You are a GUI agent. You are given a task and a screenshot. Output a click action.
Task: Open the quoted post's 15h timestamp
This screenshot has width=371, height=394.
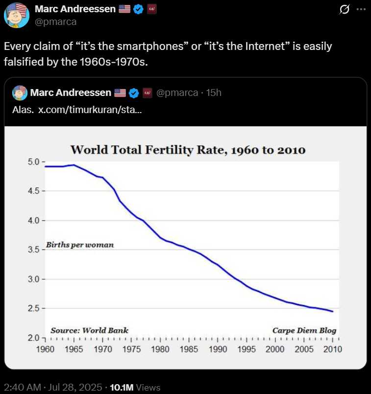[214, 93]
